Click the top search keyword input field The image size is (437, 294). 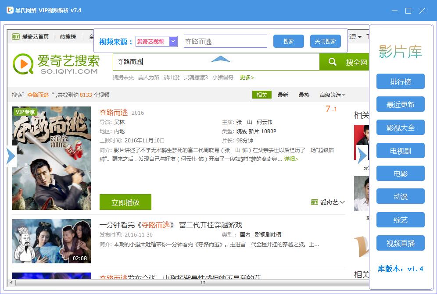click(x=225, y=42)
